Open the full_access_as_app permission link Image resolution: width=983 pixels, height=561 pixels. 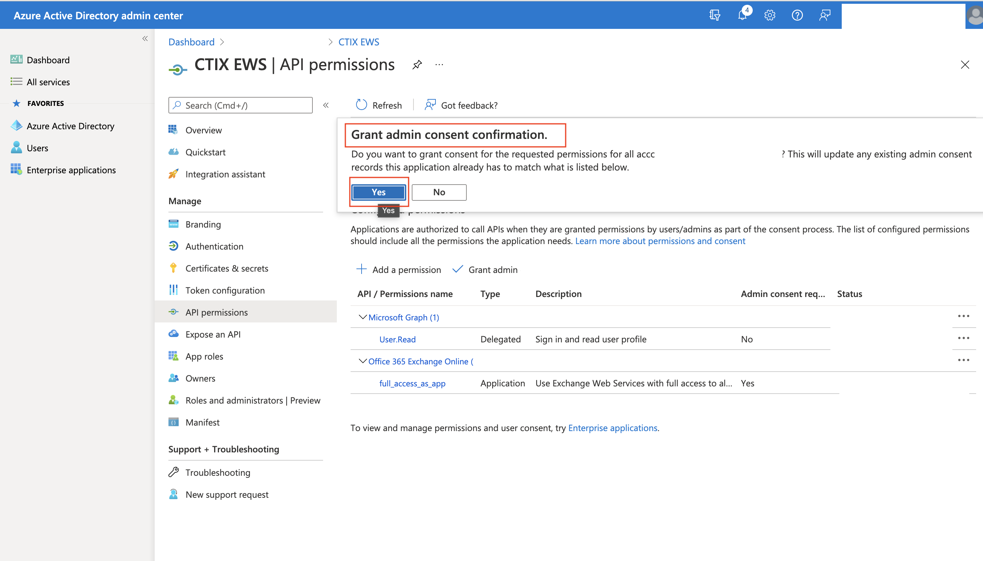pos(412,383)
